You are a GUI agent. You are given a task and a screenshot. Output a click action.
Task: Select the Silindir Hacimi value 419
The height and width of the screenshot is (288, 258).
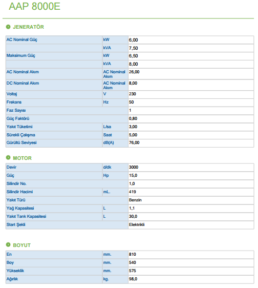(x=132, y=192)
